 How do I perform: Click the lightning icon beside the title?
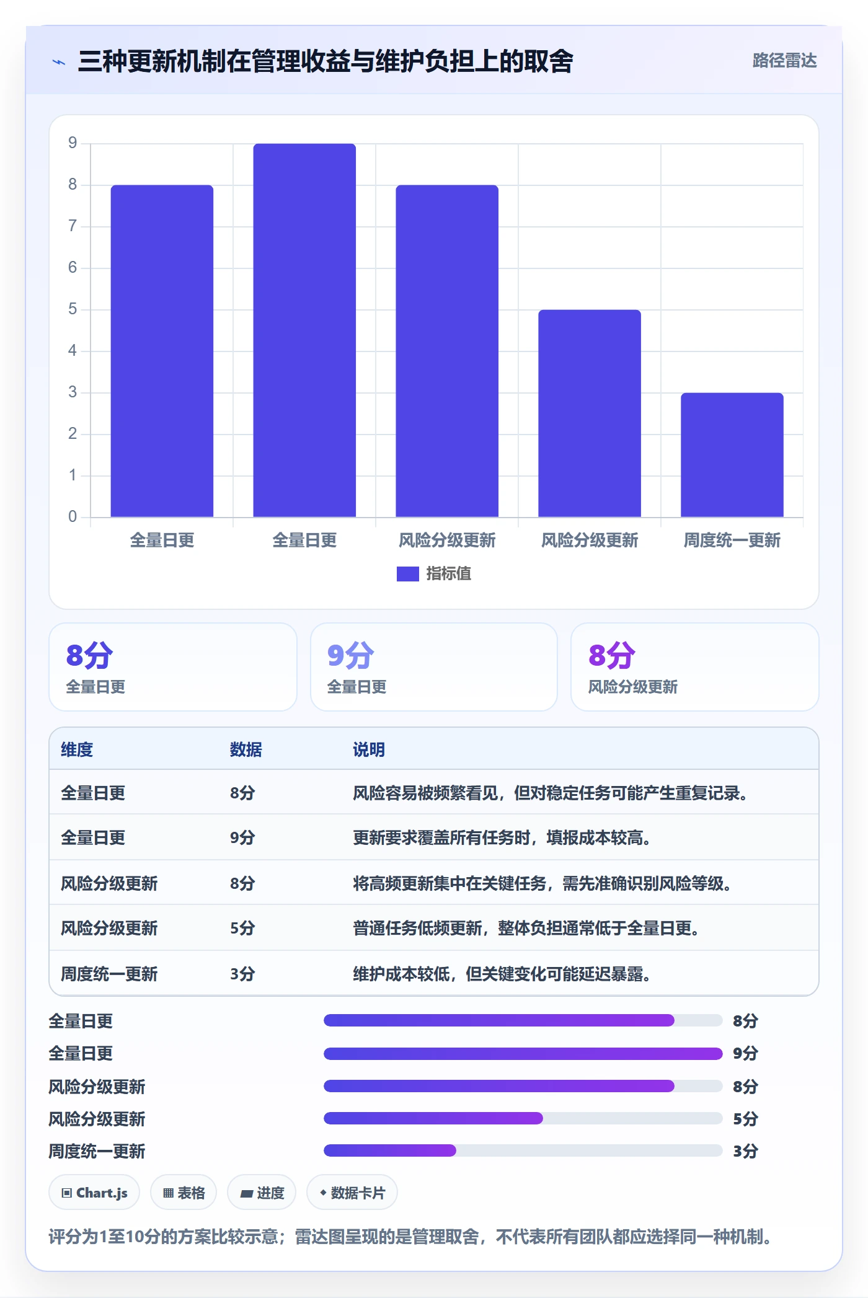tap(59, 62)
